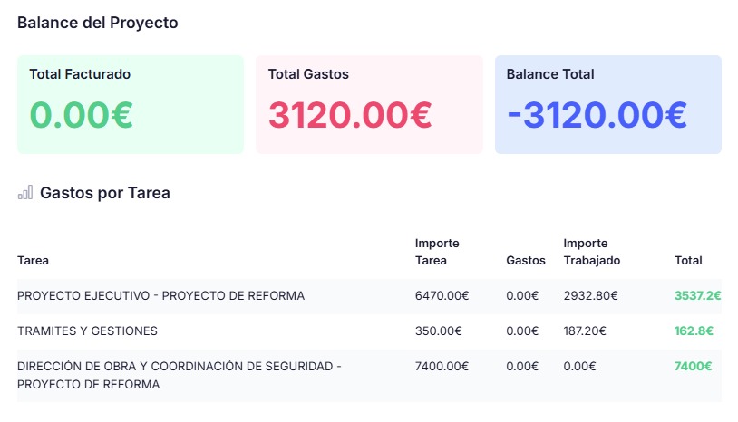
Task: Open the Total Facturado summary card
Action: click(x=131, y=104)
